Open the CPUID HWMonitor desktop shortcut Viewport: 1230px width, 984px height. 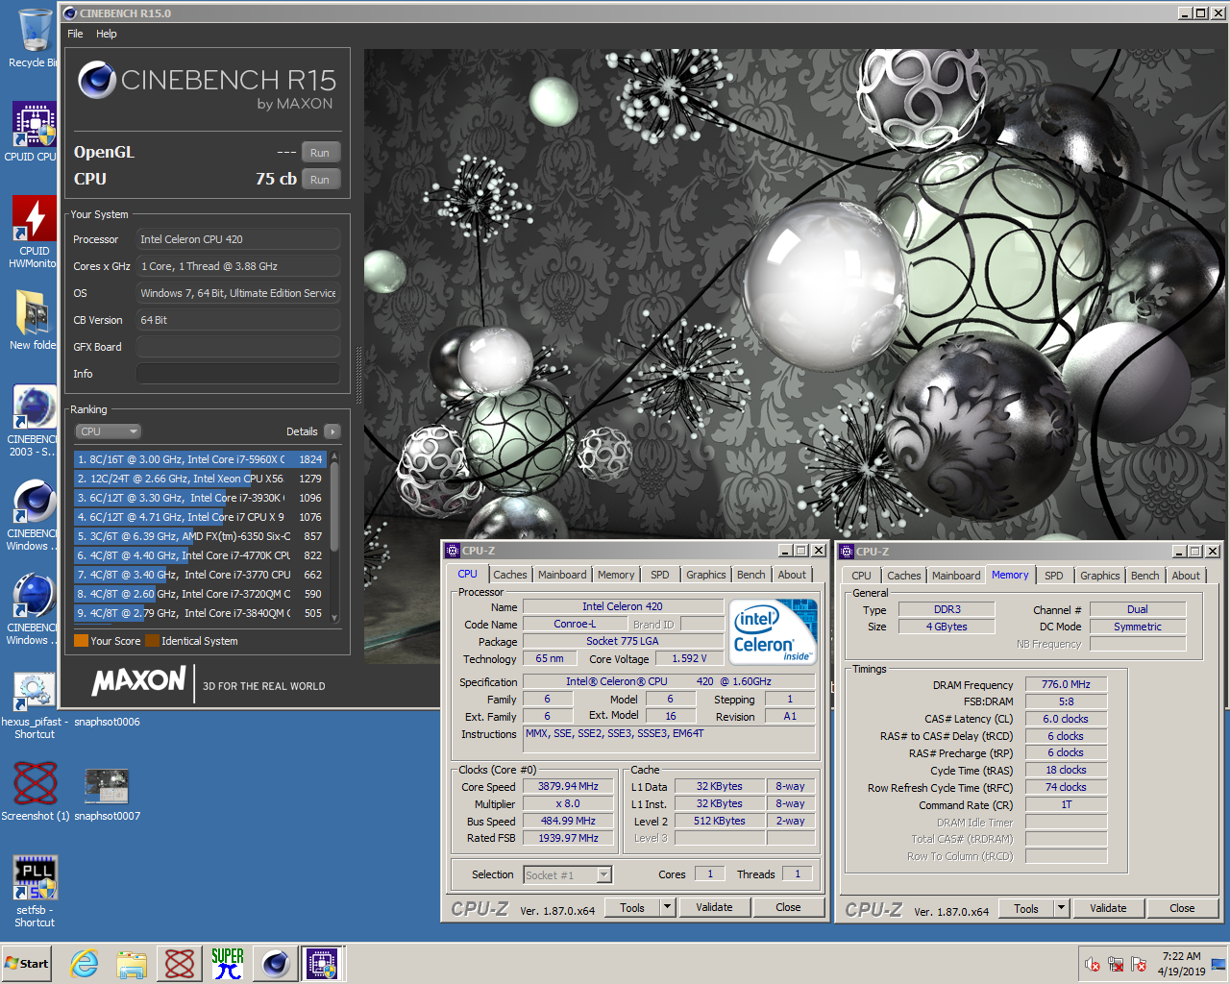coord(35,231)
